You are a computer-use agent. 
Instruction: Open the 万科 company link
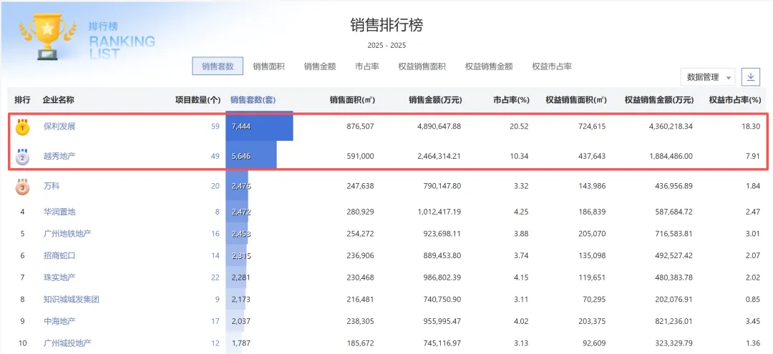click(x=52, y=187)
